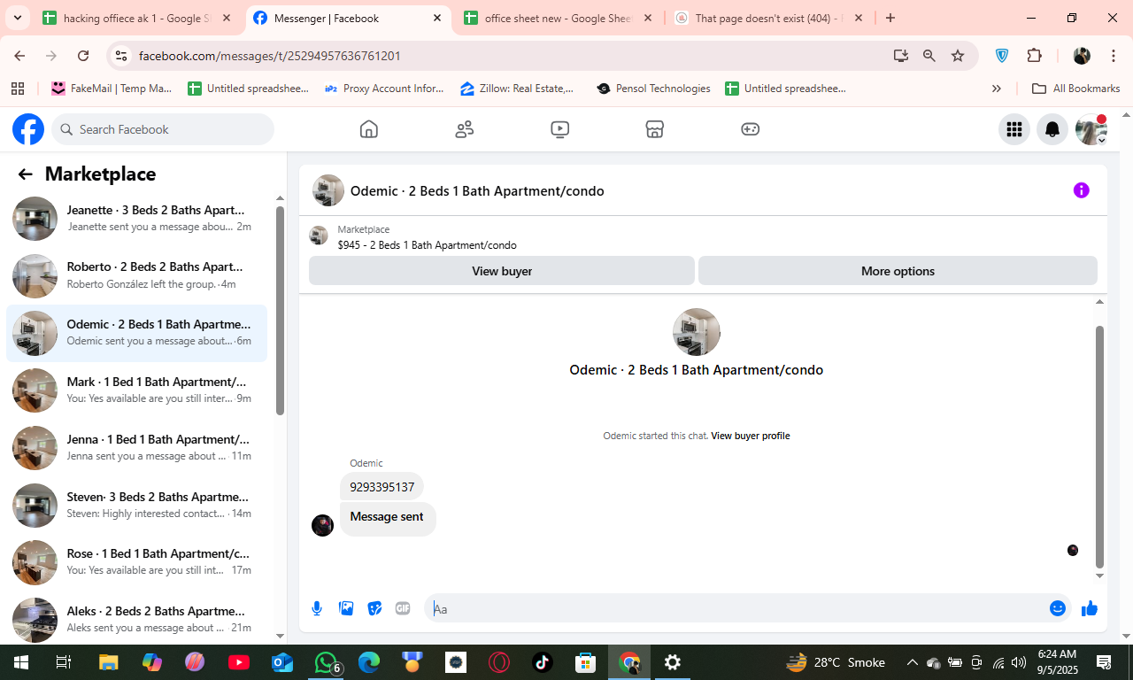1133x680 pixels.
Task: Open the zoom magnifier icon in address bar
Action: pyautogui.click(x=929, y=56)
